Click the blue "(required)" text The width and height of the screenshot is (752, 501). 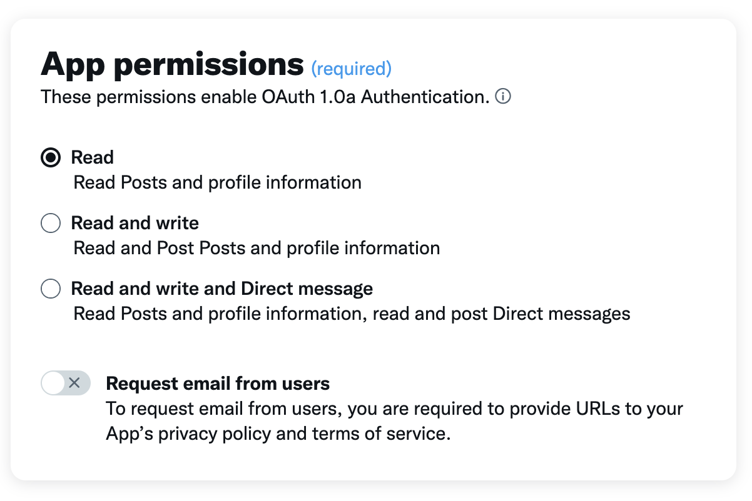[351, 68]
